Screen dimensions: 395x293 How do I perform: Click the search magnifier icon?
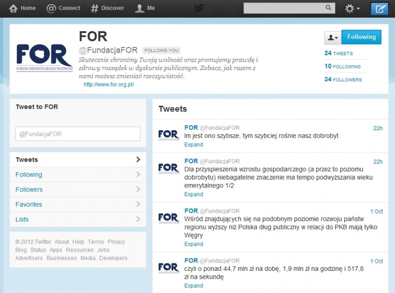[x=328, y=8]
